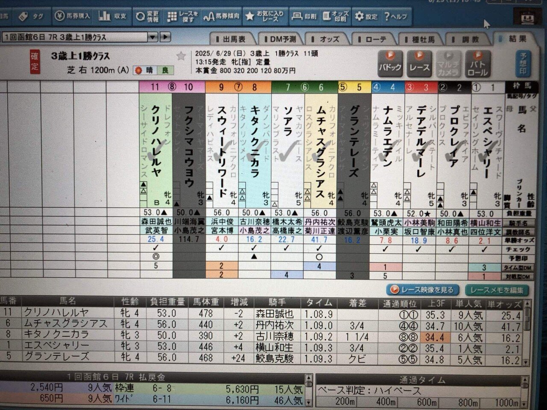
Task: Toggle check mark for クリノハレルヤ
Action: click(156, 249)
